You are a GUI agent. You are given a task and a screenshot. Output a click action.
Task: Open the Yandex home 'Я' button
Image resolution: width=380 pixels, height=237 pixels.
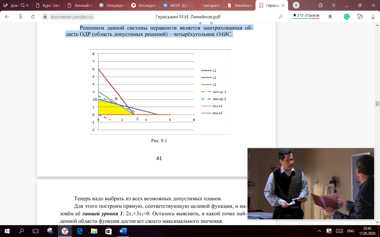(x=20, y=17)
